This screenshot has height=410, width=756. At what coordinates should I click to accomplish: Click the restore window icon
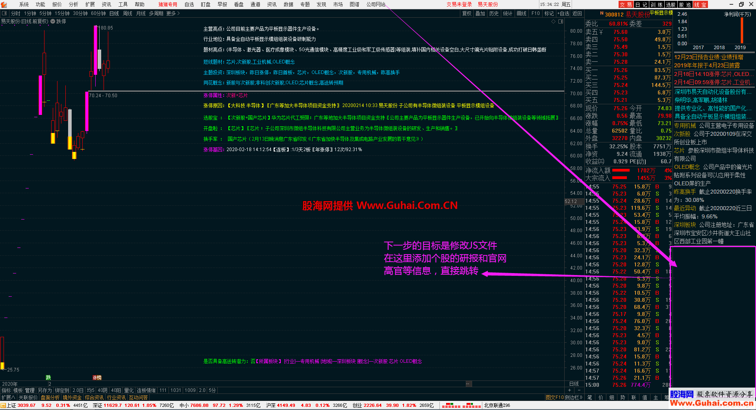click(x=741, y=4)
